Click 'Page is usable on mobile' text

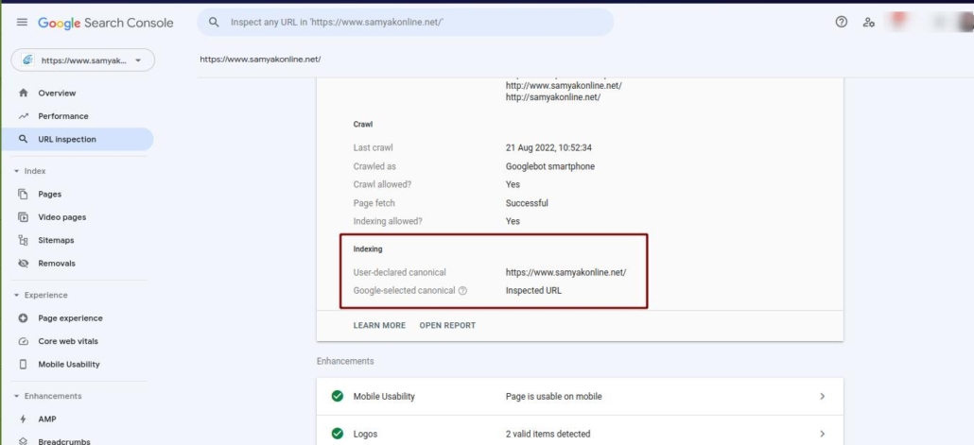click(x=553, y=397)
